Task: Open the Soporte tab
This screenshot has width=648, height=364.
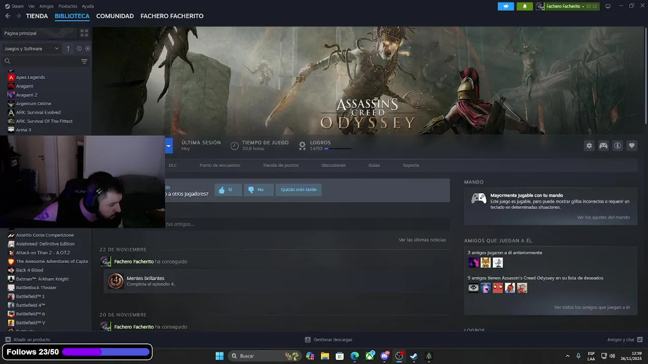Action: point(411,165)
